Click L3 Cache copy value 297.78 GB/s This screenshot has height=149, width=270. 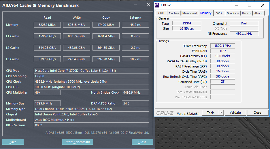106,59
